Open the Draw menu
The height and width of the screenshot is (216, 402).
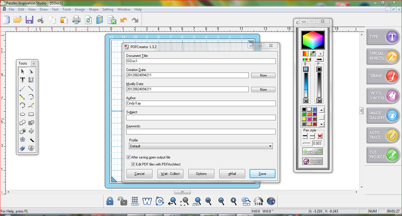click(x=44, y=9)
